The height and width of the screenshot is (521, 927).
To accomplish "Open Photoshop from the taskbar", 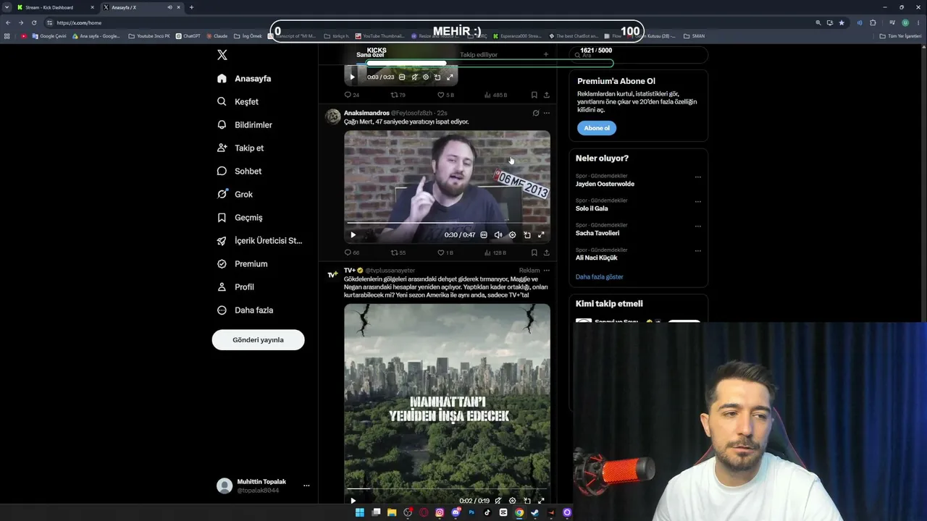I will coord(471,512).
